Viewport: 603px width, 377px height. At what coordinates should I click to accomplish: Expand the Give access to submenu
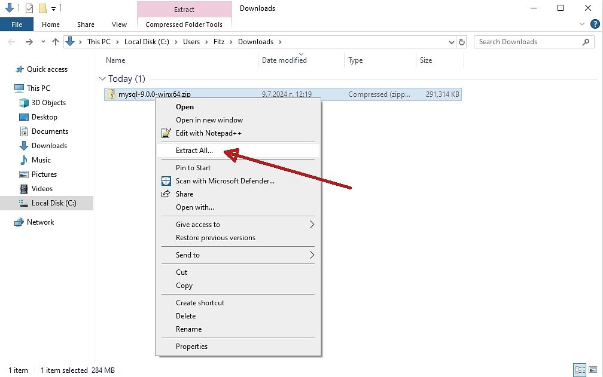click(238, 225)
